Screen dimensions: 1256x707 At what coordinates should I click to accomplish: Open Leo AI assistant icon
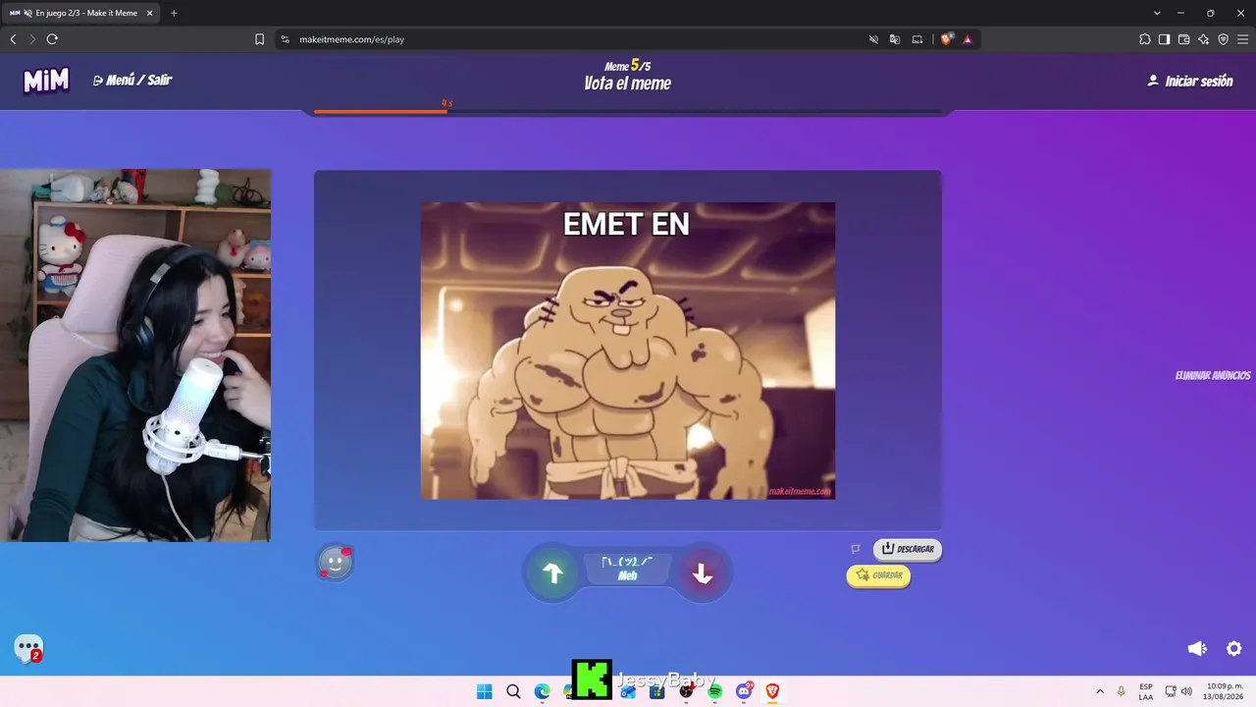click(x=1203, y=39)
